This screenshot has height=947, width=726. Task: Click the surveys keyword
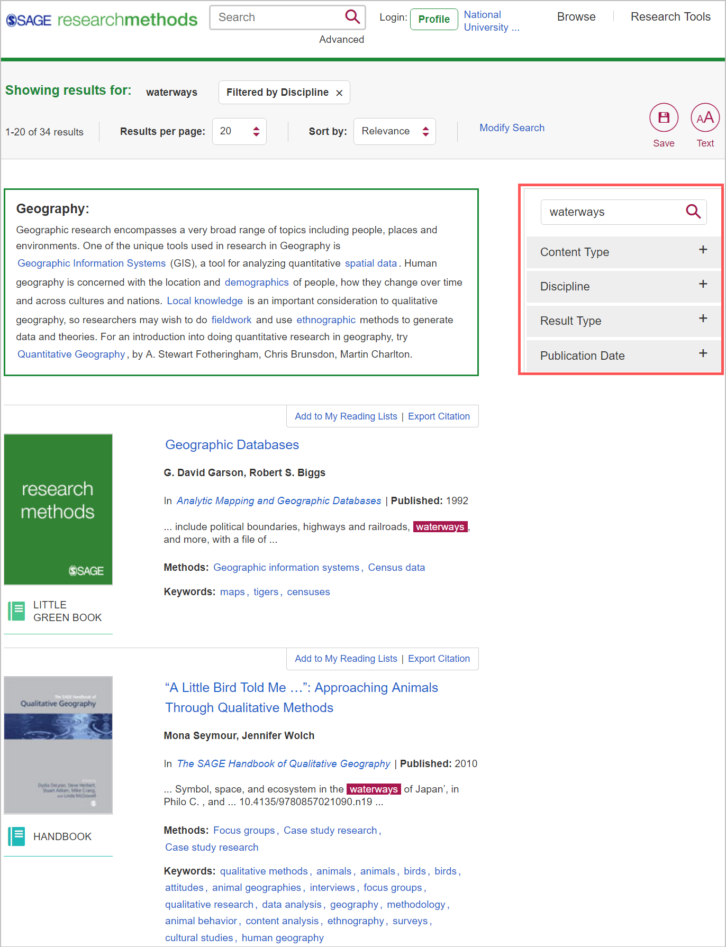click(410, 921)
